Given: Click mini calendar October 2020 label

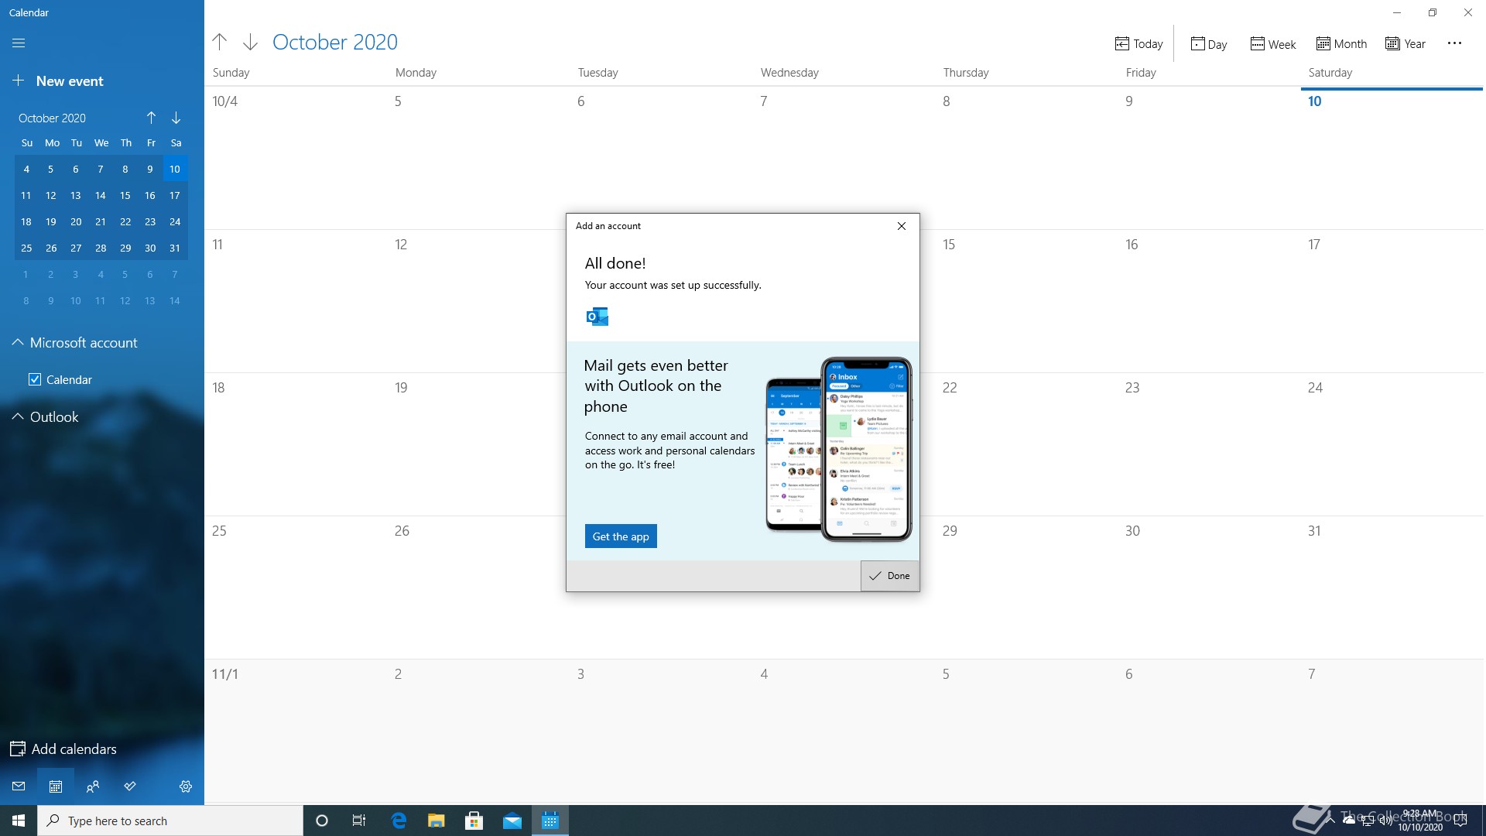Looking at the screenshot, I should (53, 118).
